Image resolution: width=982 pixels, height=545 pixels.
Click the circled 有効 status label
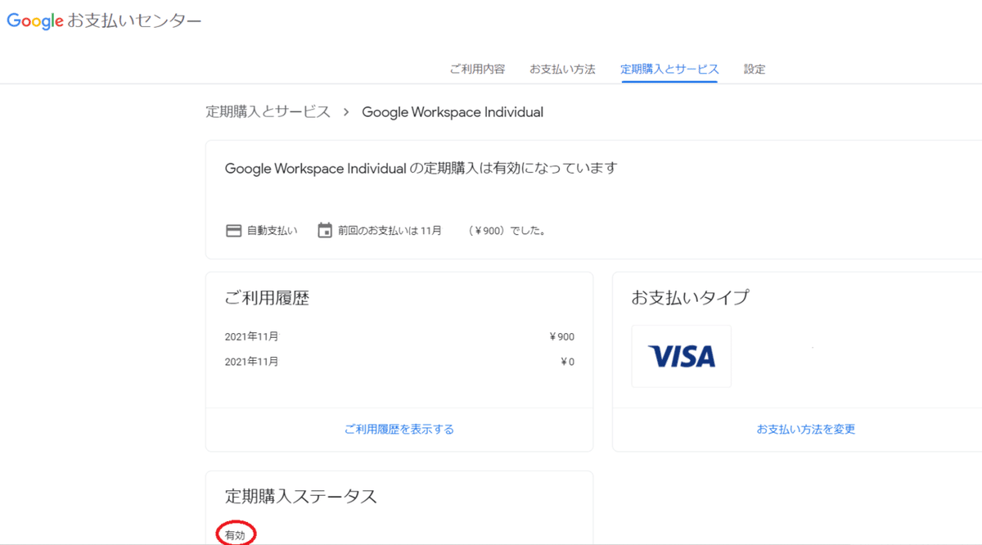point(235,535)
